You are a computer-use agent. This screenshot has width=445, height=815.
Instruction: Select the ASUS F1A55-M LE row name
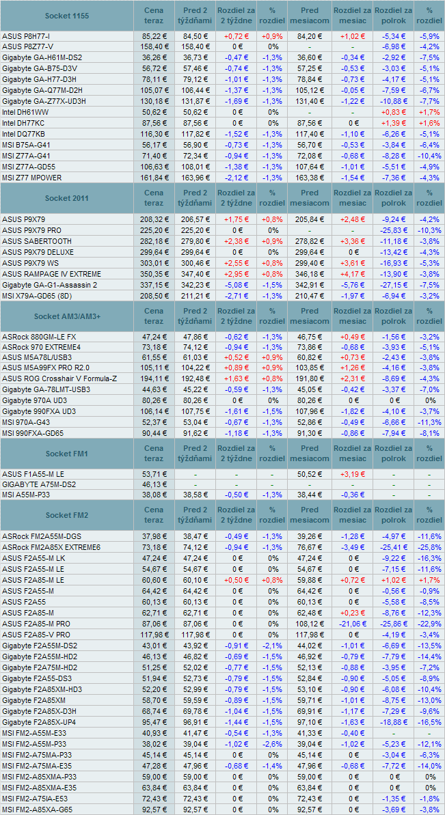tap(33, 473)
